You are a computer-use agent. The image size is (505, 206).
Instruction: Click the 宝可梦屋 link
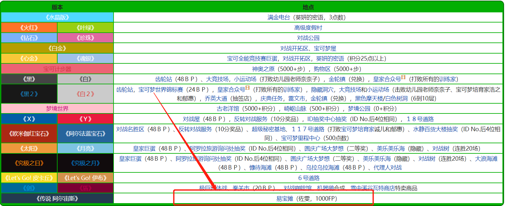[x=325, y=48]
